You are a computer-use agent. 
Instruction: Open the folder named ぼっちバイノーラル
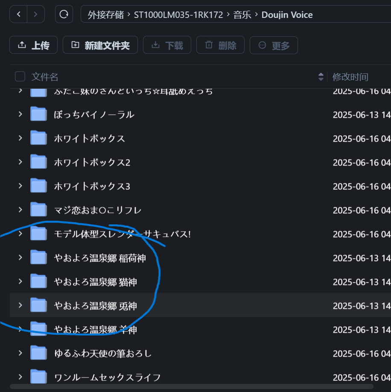pos(94,115)
